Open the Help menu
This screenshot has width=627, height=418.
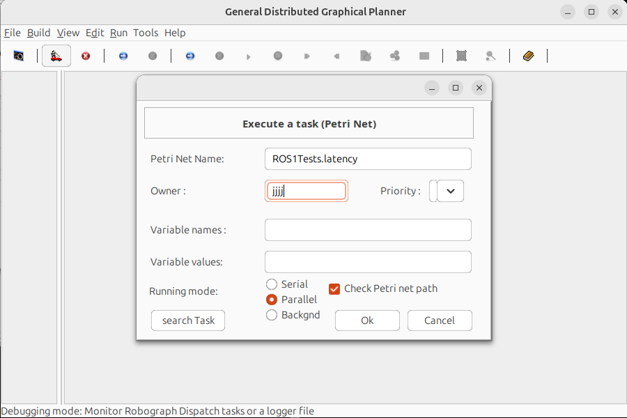175,33
